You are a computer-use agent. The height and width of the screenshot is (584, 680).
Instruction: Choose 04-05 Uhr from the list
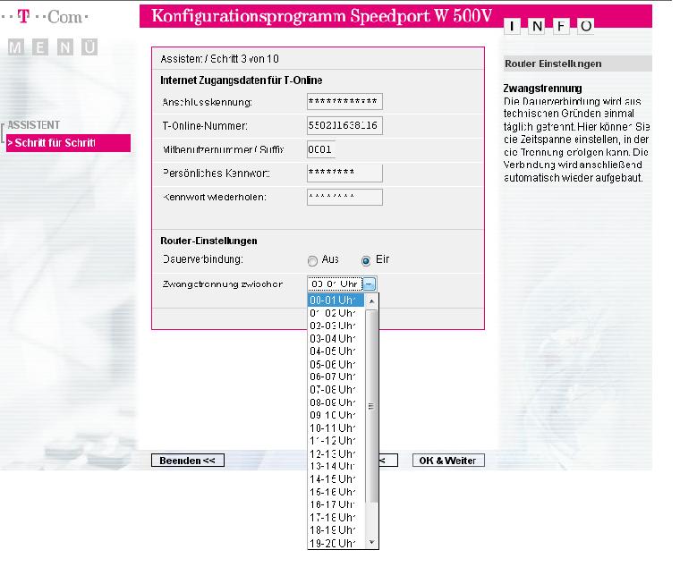(336, 351)
